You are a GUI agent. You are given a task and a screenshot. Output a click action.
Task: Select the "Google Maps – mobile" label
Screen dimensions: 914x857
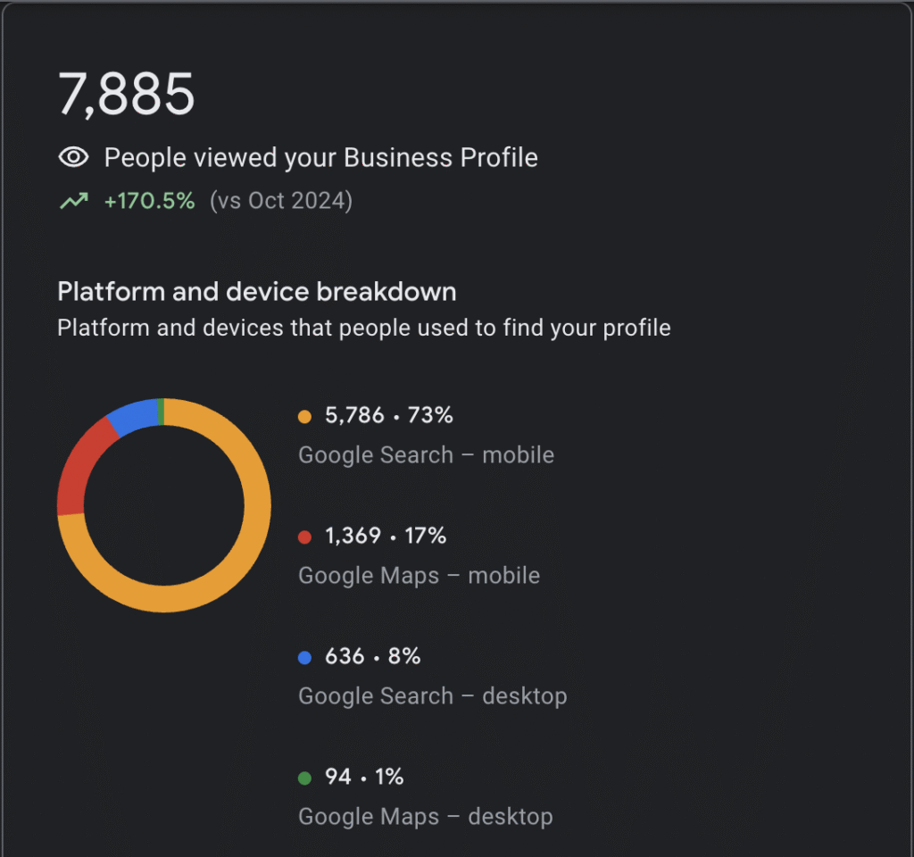[x=419, y=576]
